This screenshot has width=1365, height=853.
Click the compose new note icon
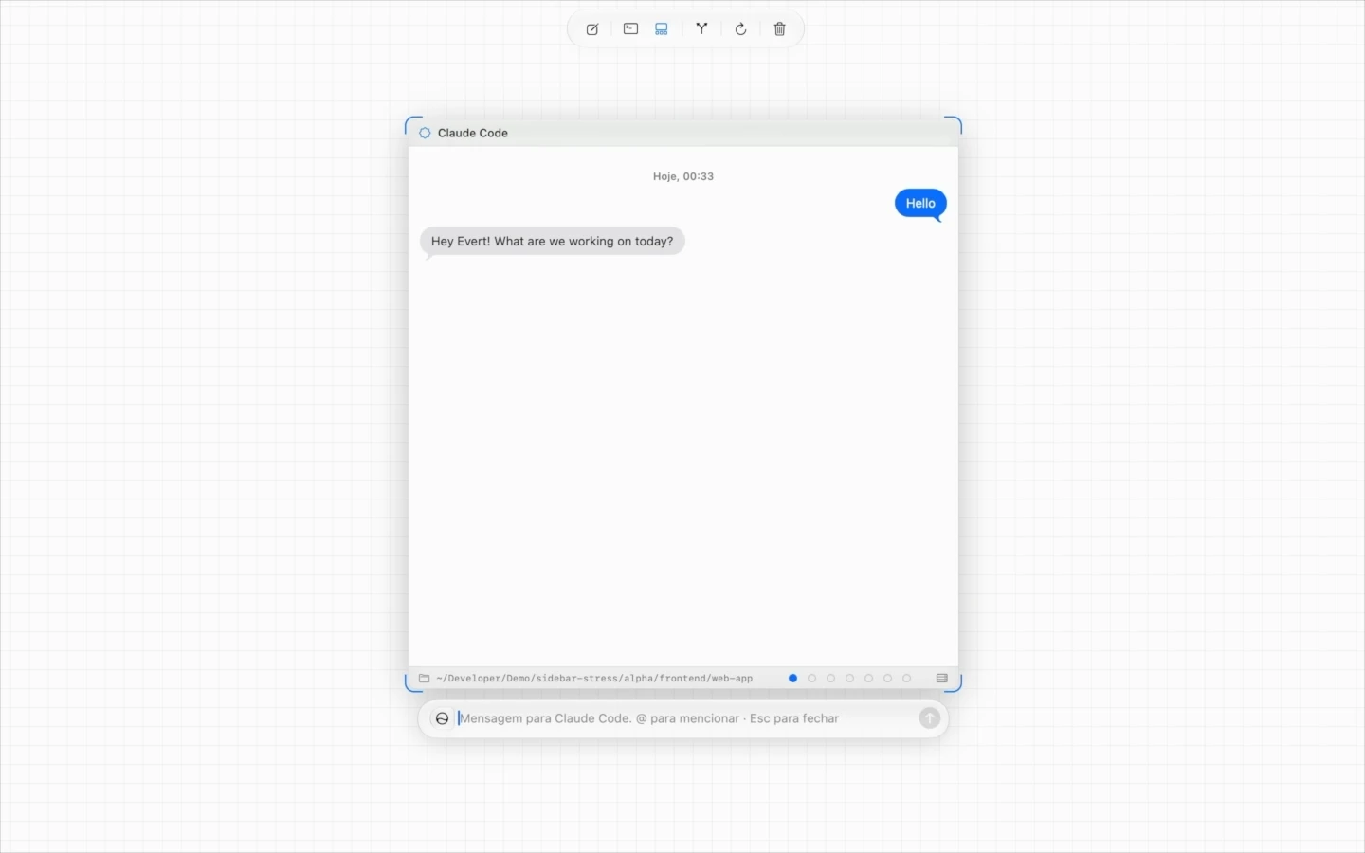pos(592,29)
